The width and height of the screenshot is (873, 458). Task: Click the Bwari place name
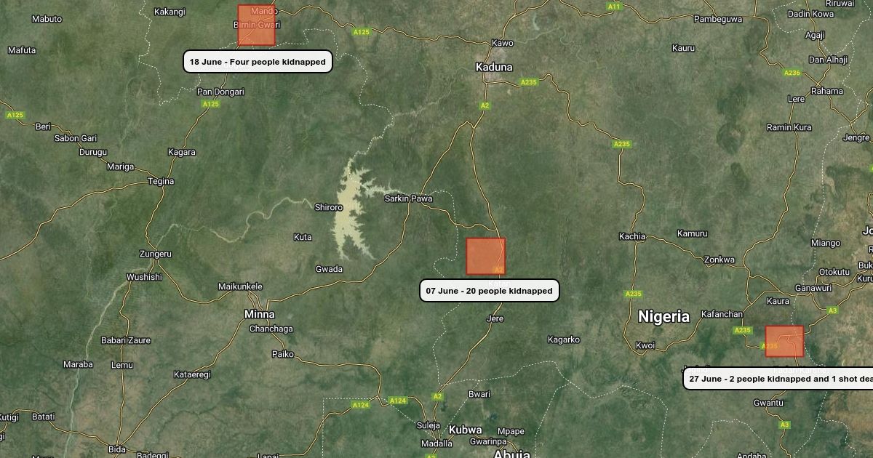479,394
